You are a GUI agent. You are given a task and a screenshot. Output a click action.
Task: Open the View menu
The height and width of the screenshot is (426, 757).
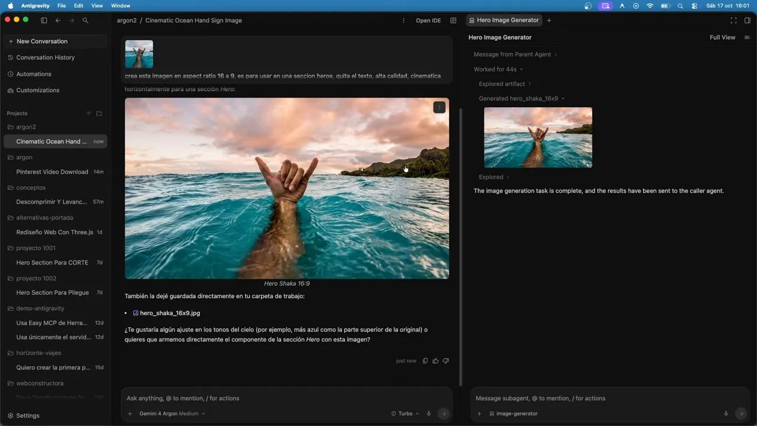(97, 5)
